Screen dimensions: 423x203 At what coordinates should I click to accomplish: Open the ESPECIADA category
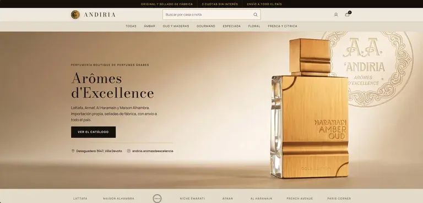coord(232,26)
